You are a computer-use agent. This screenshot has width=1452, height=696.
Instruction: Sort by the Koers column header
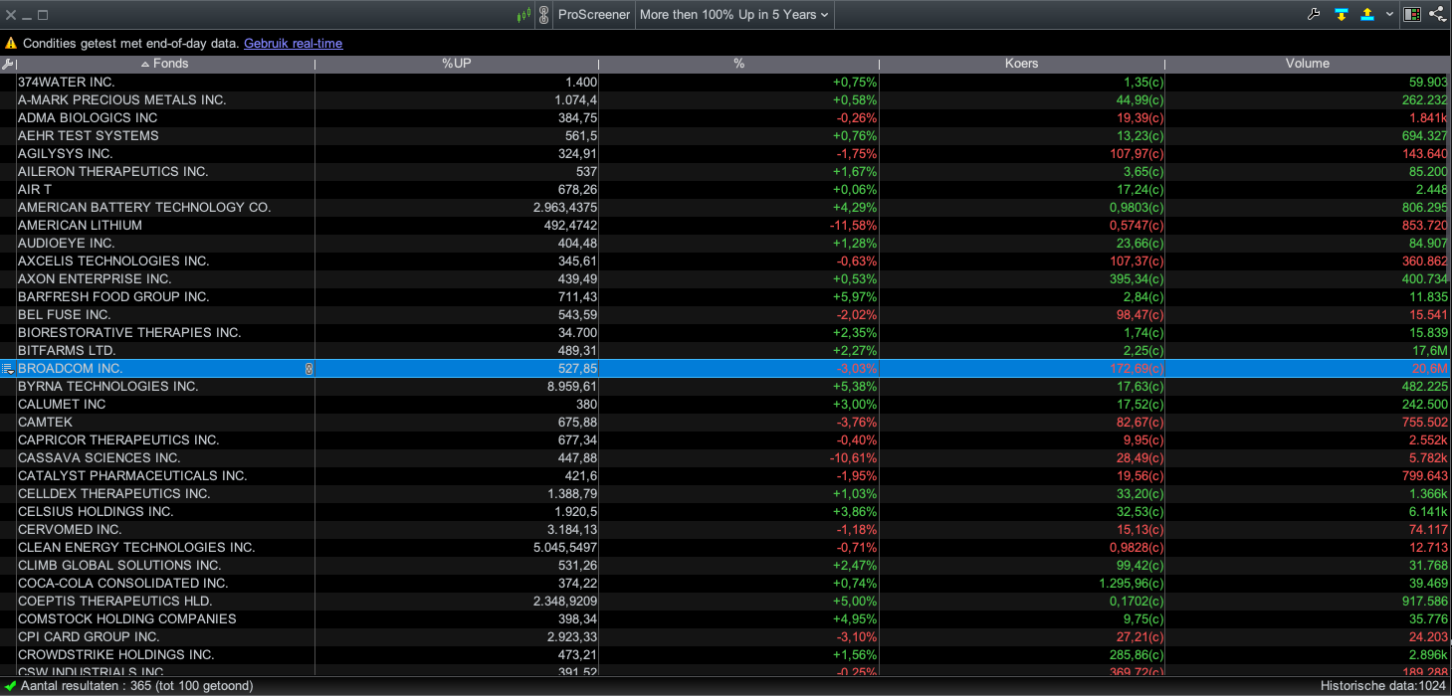coord(1022,64)
